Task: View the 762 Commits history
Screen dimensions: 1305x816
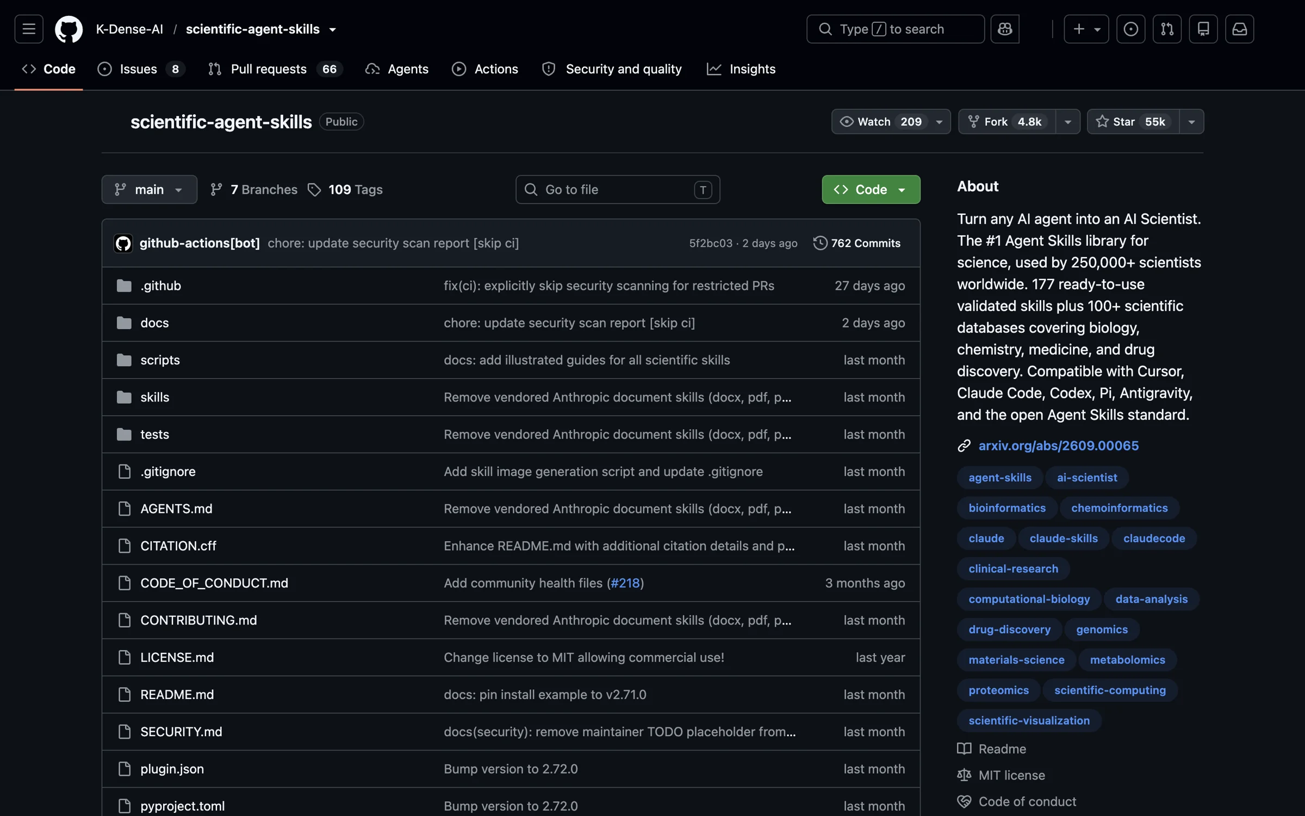Action: [857, 243]
